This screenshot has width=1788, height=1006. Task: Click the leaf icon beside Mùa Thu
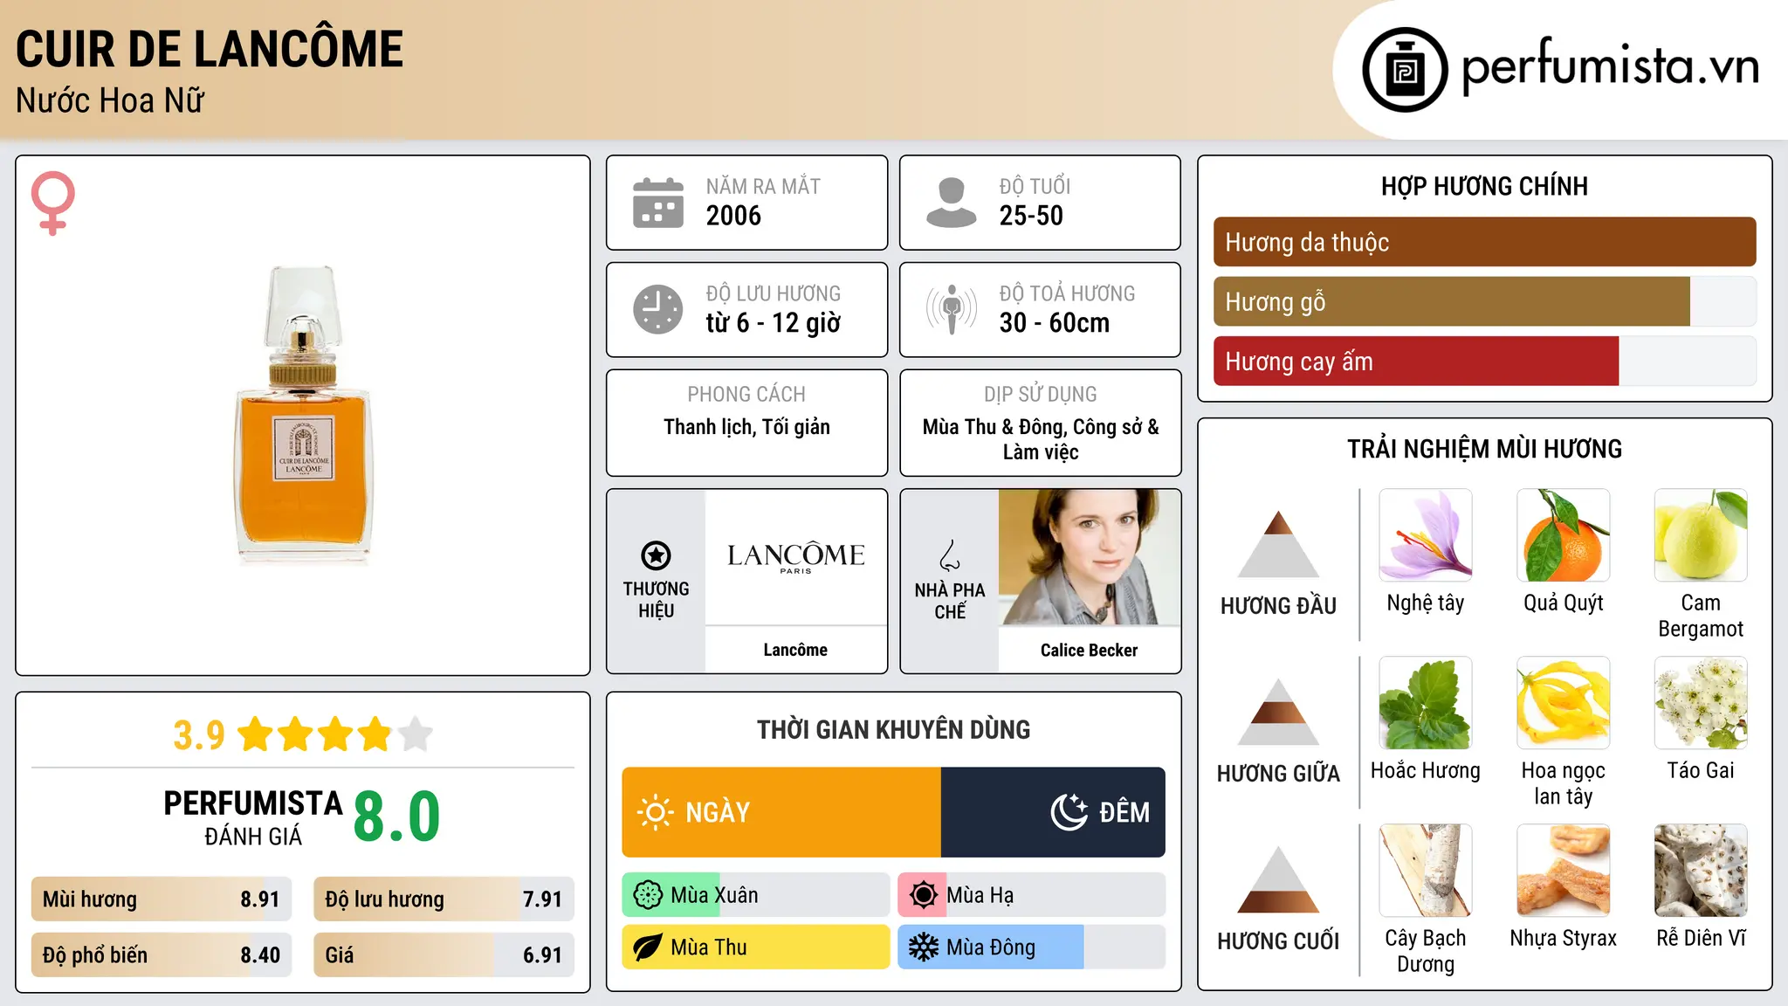coord(648,947)
